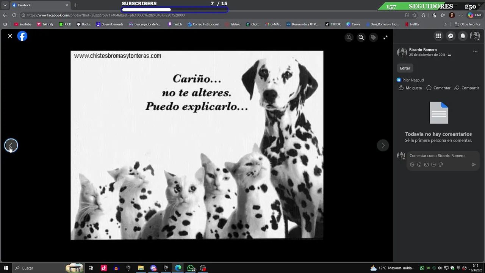Click the Comentar button
The image size is (485, 273).
[x=438, y=88]
